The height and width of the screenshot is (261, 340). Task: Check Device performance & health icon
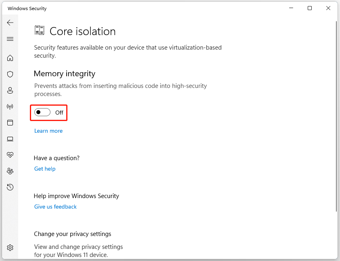tap(10, 155)
